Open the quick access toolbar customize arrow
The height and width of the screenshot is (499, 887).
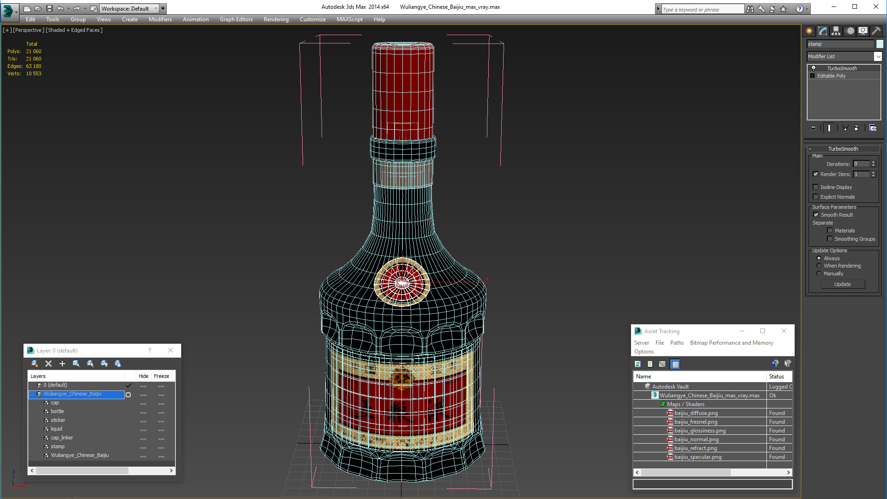(x=163, y=8)
